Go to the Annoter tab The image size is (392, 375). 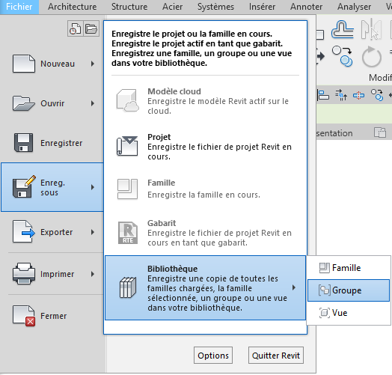(306, 7)
